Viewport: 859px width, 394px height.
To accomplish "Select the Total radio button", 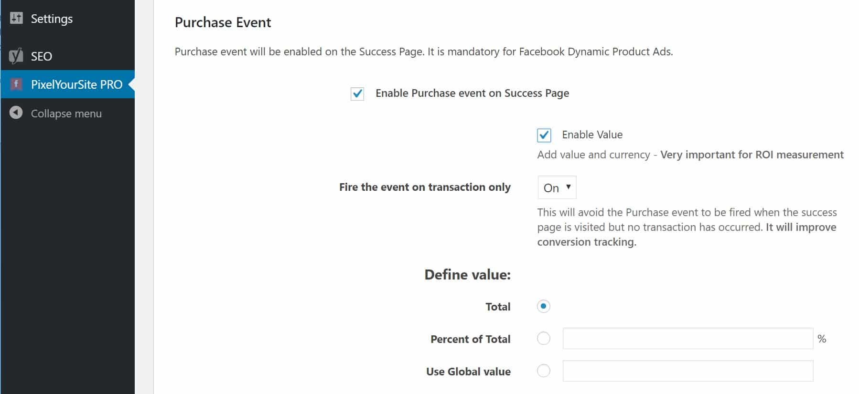I will (x=543, y=306).
